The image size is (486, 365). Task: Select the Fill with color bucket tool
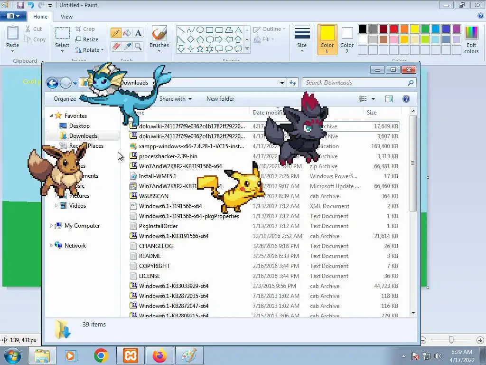[x=127, y=33]
